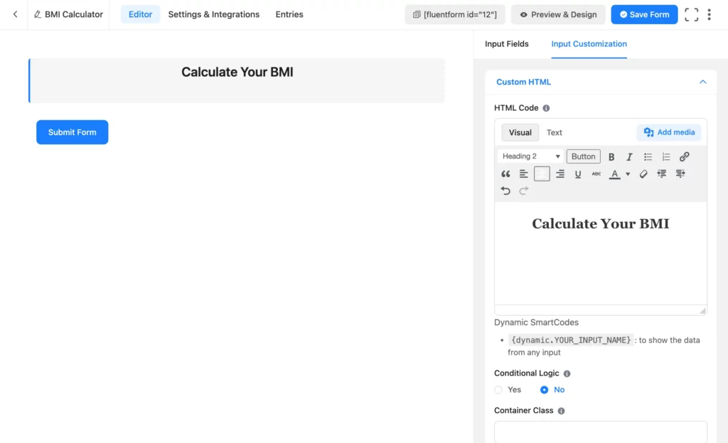Click the {dynamic.YOUR_INPUT_NAME} smartcode
The height and width of the screenshot is (443, 728).
coord(571,341)
